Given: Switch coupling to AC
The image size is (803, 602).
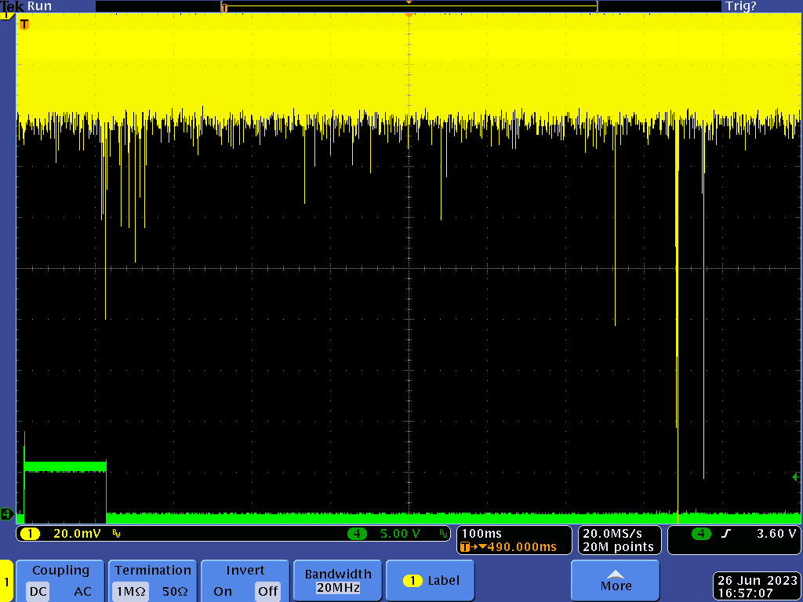Looking at the screenshot, I should [x=82, y=591].
